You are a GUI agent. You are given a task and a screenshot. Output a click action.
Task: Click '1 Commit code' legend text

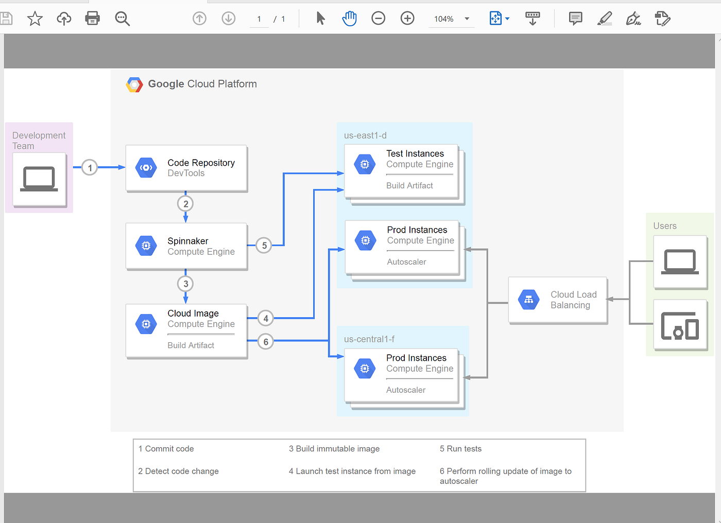tap(166, 449)
